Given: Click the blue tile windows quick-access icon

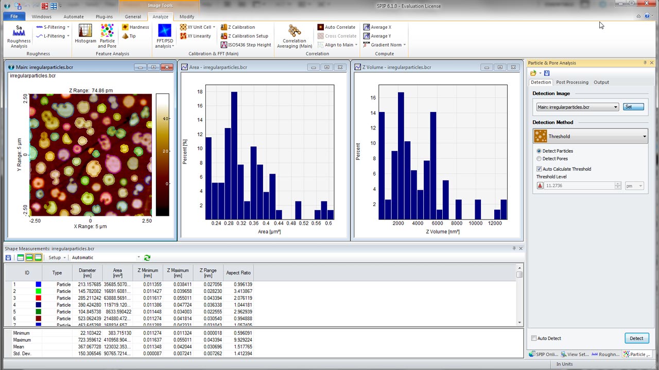Looking at the screenshot, I should 54,6.
